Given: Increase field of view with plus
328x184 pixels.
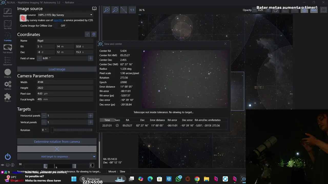Looking at the screenshot, I should click(x=90, y=58).
